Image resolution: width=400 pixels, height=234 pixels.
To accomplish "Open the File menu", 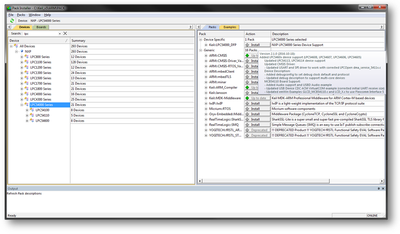I will point(11,15).
